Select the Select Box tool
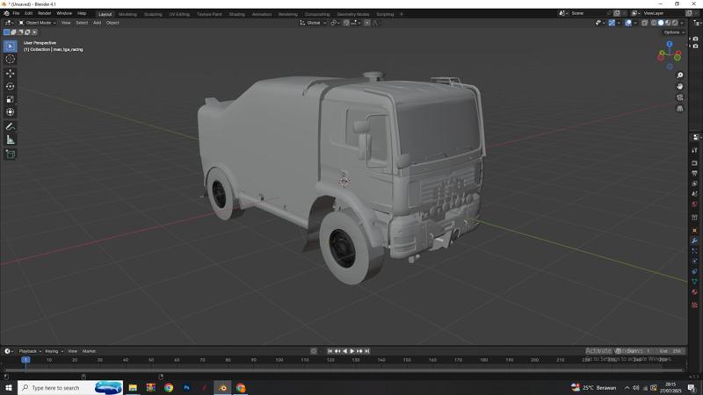The width and height of the screenshot is (703, 395). (10, 47)
